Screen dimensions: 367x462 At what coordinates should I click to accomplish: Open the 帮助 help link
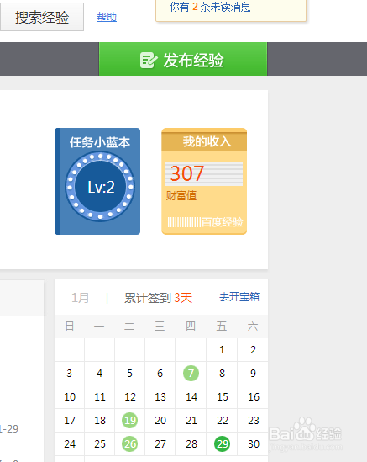[107, 17]
